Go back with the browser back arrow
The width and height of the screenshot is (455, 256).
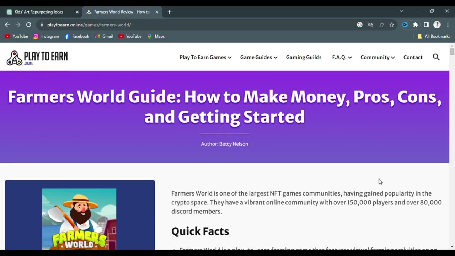tap(7, 25)
